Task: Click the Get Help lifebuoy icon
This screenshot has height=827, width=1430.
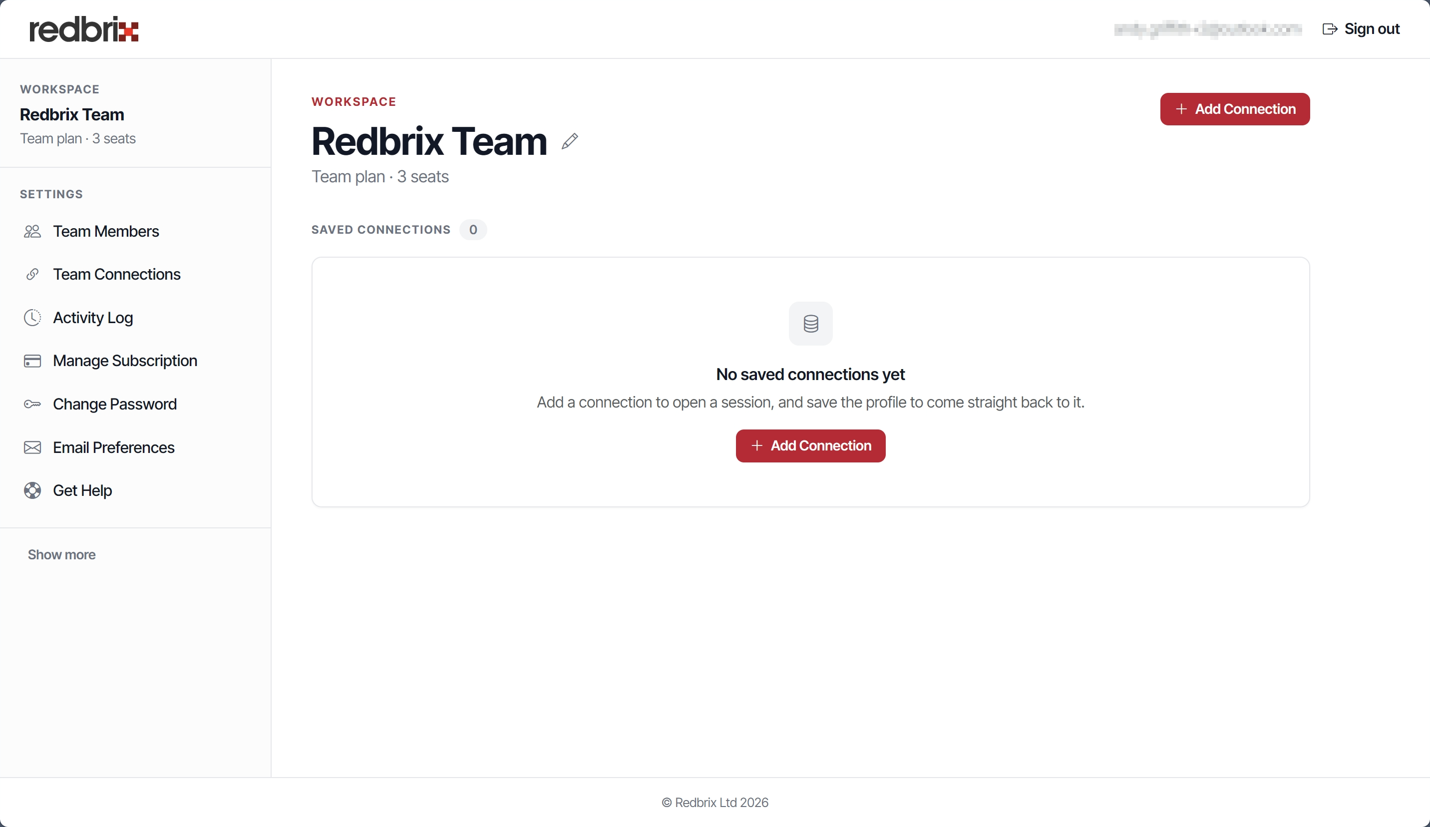Action: coord(32,490)
